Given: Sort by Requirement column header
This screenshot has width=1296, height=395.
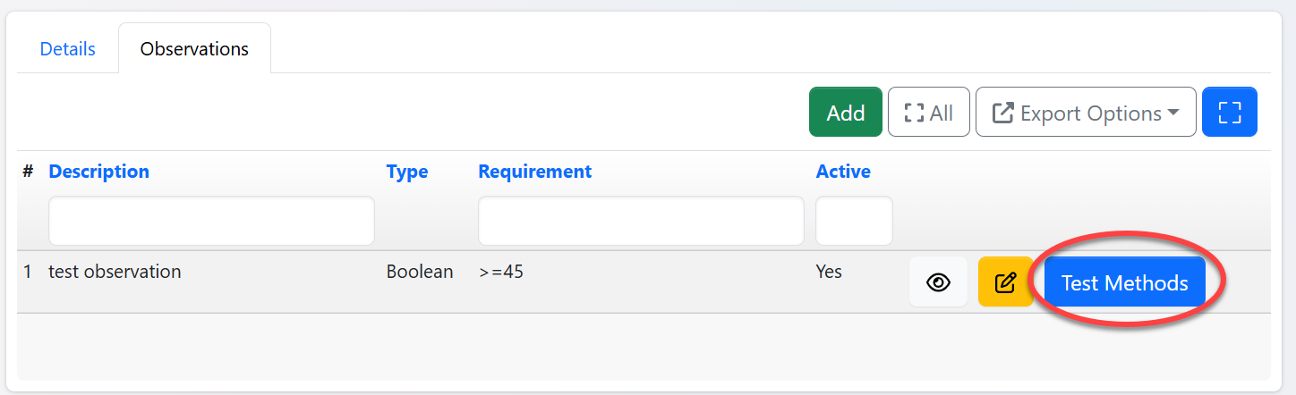Looking at the screenshot, I should [x=534, y=172].
